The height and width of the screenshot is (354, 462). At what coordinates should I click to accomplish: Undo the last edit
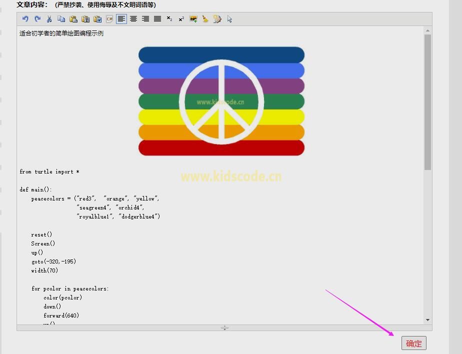(x=25, y=19)
